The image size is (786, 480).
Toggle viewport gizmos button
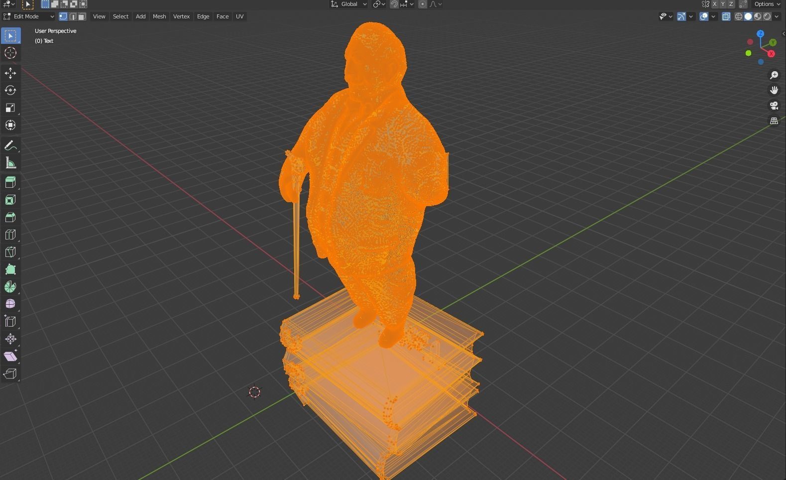681,16
